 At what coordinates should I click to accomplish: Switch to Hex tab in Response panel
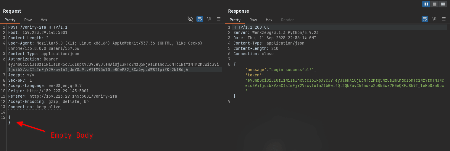click(x=269, y=20)
